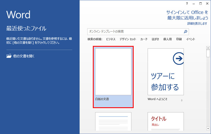
Task: Pin the Word へようこそ template
Action: 182,100
